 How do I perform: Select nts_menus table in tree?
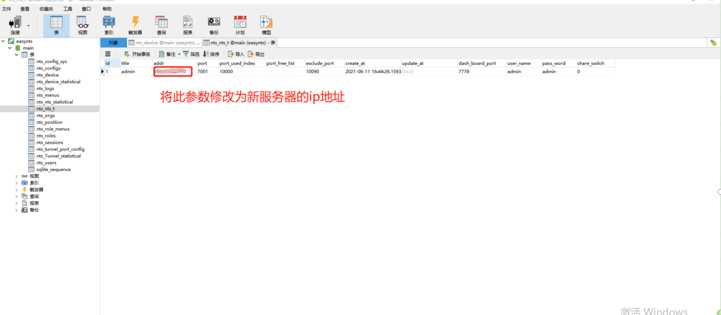(47, 95)
